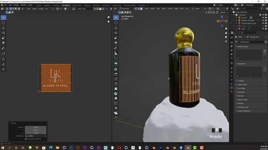The image size is (268, 150).
Task: Toggle snapping magnet in 3D viewport header
Action: [x=210, y=9]
